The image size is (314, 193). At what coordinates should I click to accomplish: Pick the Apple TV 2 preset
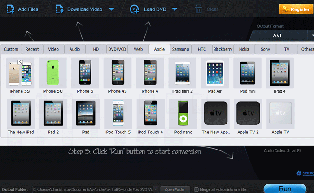tap(248, 114)
